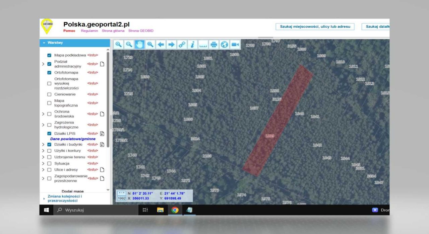Choose the zoom-to-area magnifier tool
429x234 pixels.
[150, 44]
